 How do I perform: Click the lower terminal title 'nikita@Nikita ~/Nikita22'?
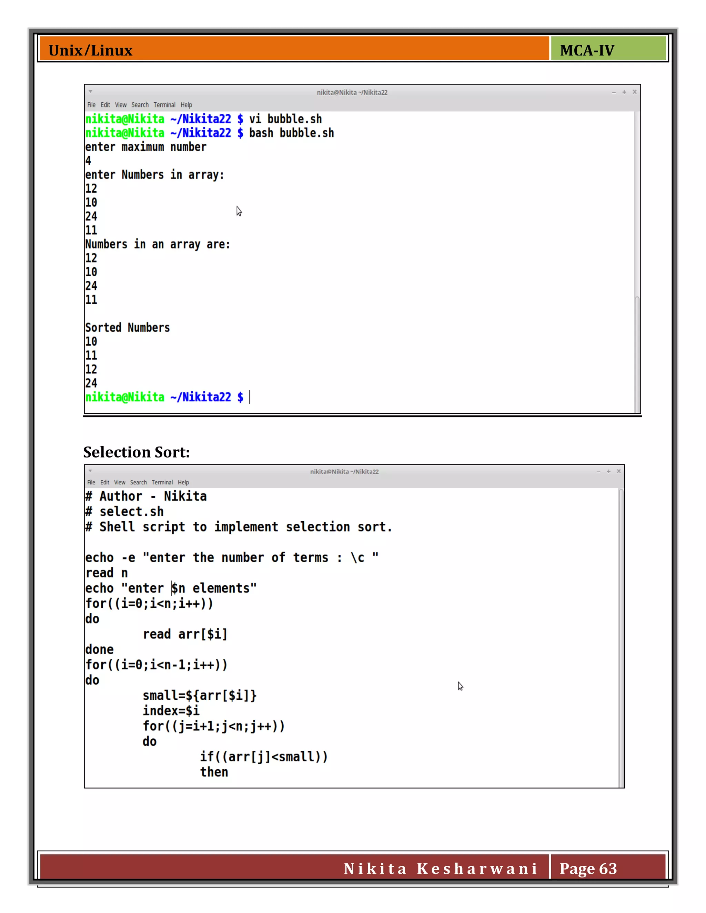tap(345, 472)
